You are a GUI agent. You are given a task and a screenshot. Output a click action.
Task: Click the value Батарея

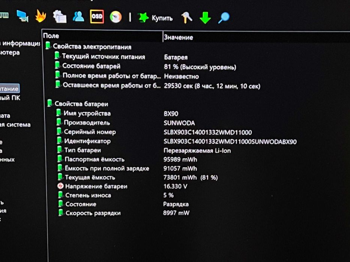click(176, 57)
